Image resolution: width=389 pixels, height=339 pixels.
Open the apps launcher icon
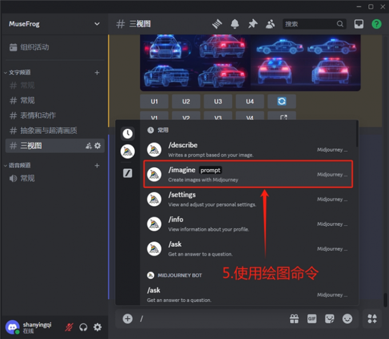point(372,318)
